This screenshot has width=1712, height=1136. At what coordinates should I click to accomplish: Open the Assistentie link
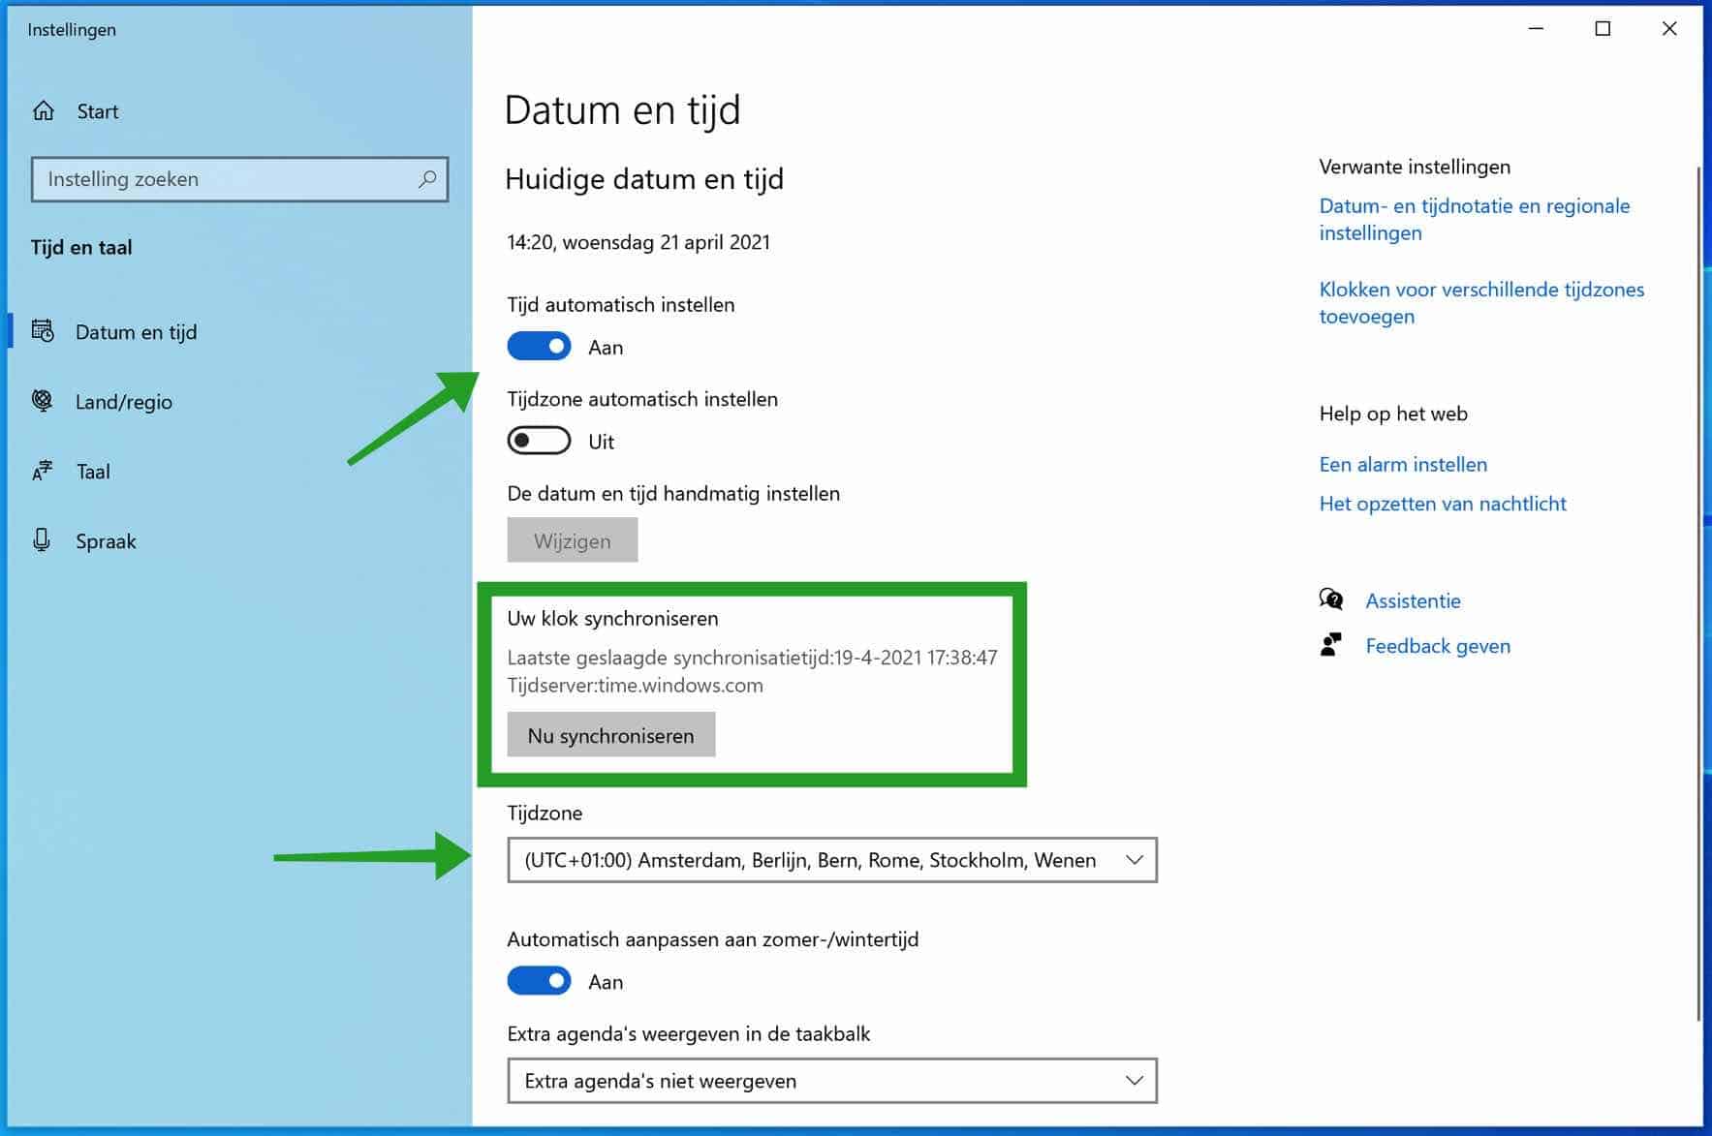(x=1413, y=600)
